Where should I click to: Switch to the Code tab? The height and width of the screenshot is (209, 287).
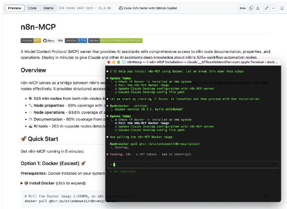[32, 8]
